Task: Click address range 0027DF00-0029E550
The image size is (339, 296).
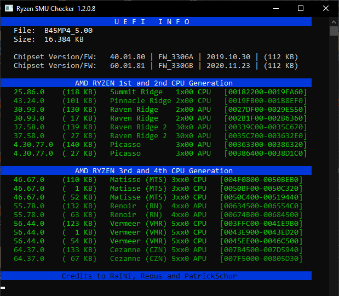Action: (x=266, y=110)
